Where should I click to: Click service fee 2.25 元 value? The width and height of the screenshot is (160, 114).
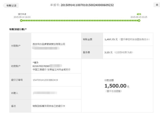click(108, 52)
